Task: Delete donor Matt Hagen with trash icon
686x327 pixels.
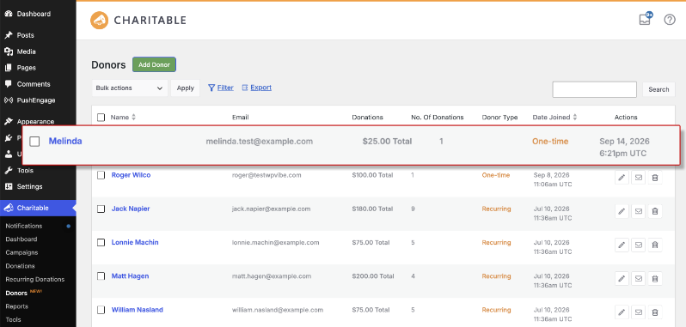Action: tap(655, 279)
